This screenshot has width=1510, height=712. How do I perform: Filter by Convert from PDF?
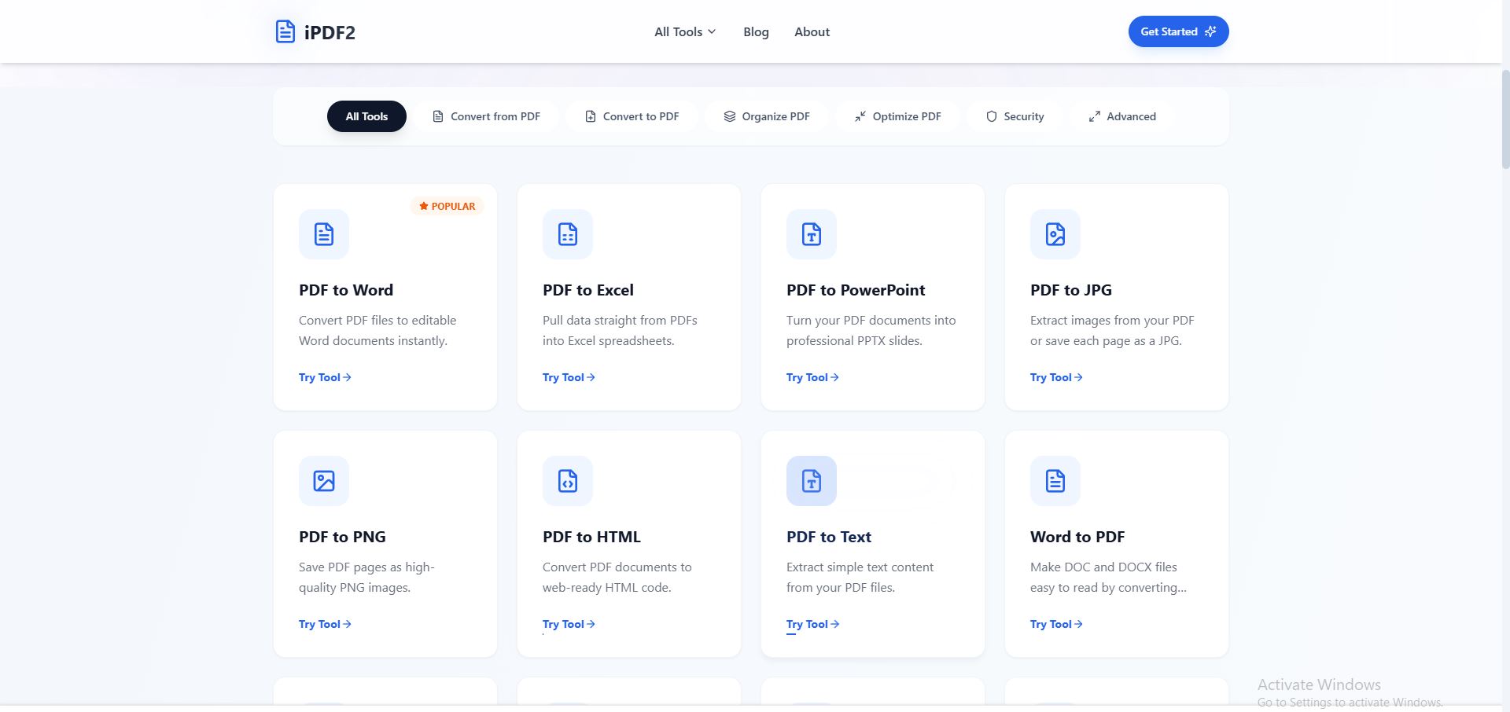click(x=486, y=116)
